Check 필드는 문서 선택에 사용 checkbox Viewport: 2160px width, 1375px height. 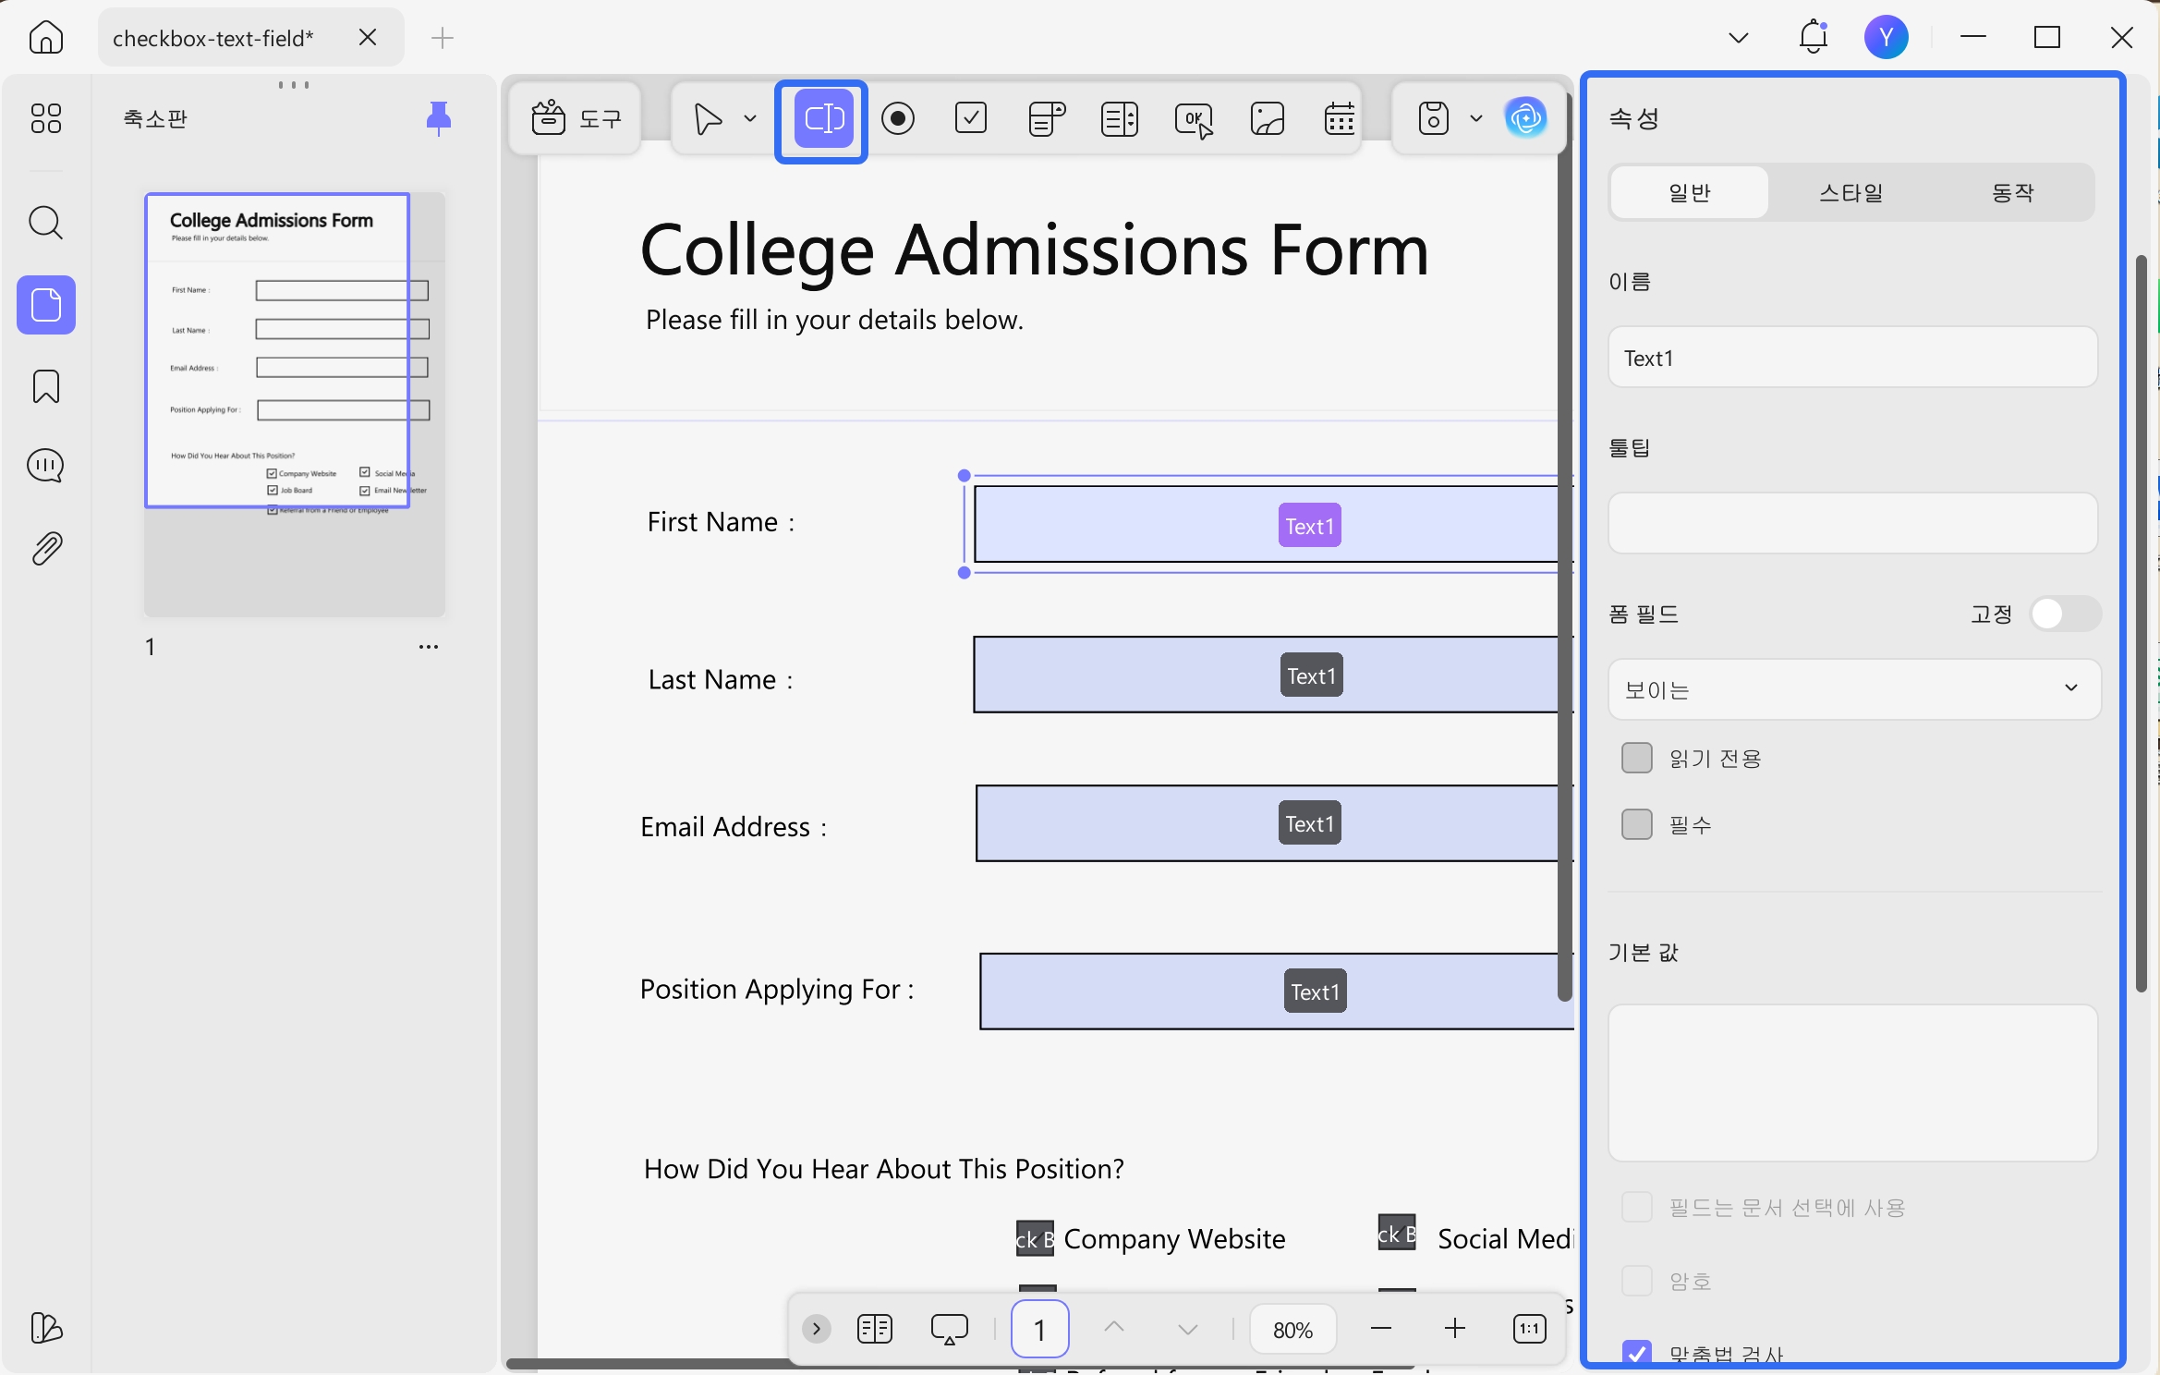pos(1637,1207)
